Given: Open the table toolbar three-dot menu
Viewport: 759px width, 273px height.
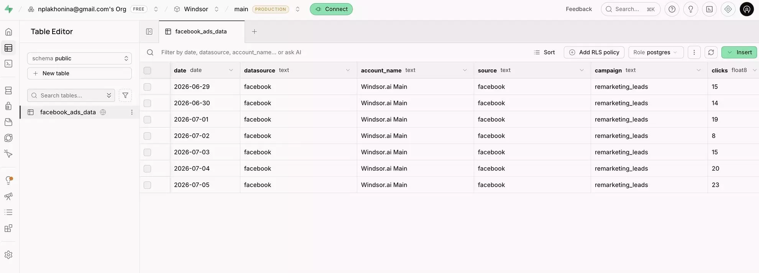Looking at the screenshot, I should [694, 53].
